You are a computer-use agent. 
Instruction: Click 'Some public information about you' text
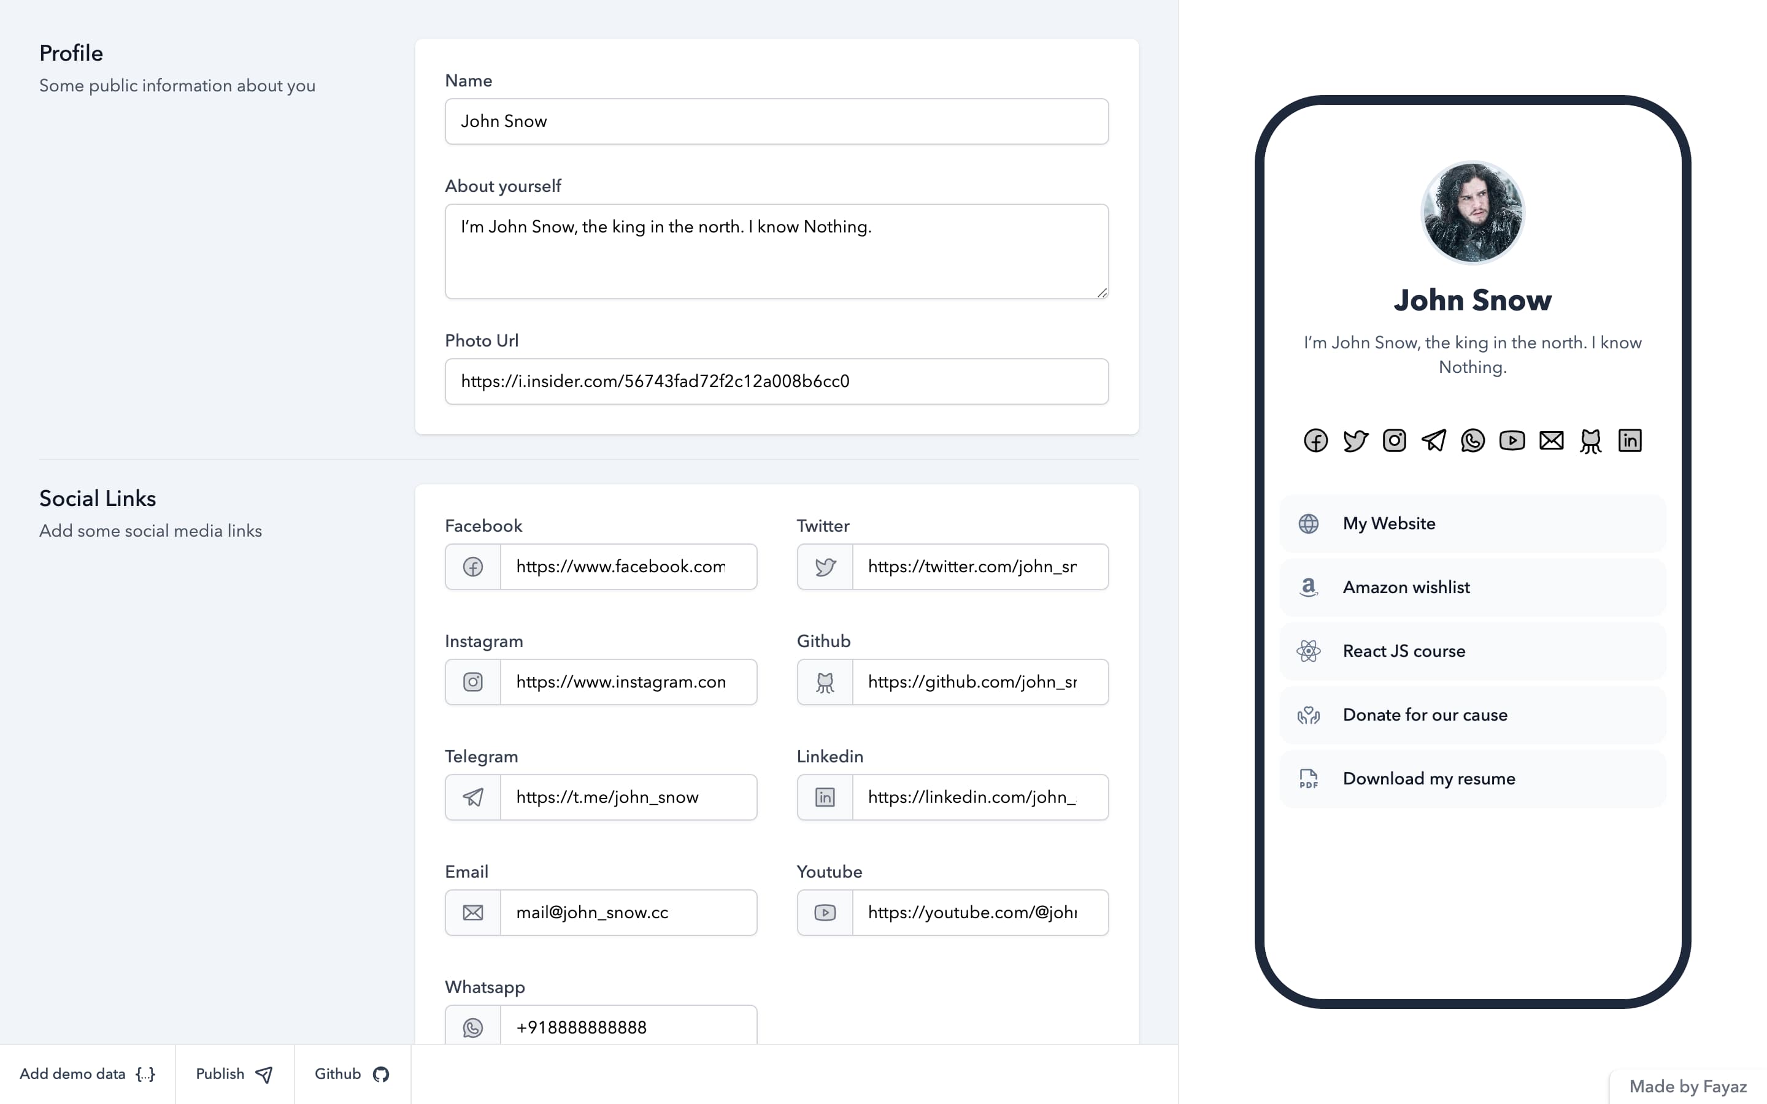click(x=177, y=85)
